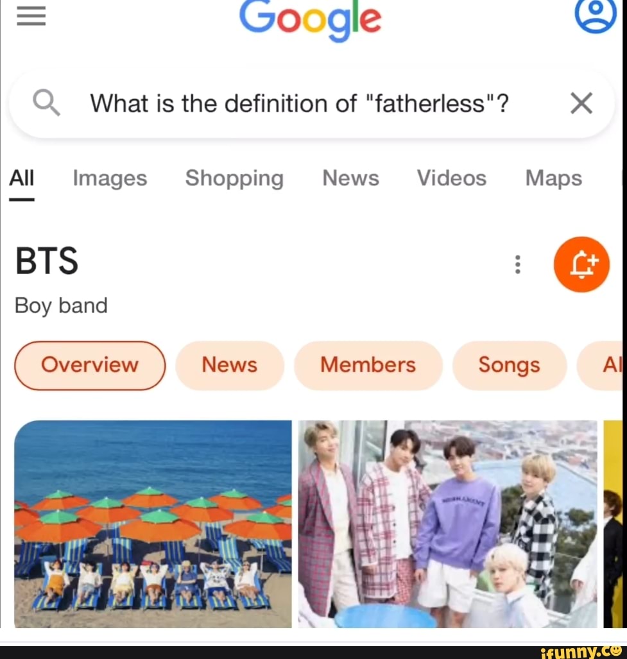This screenshot has height=659, width=627.
Task: Open your Google account profile icon
Action: click(x=596, y=17)
